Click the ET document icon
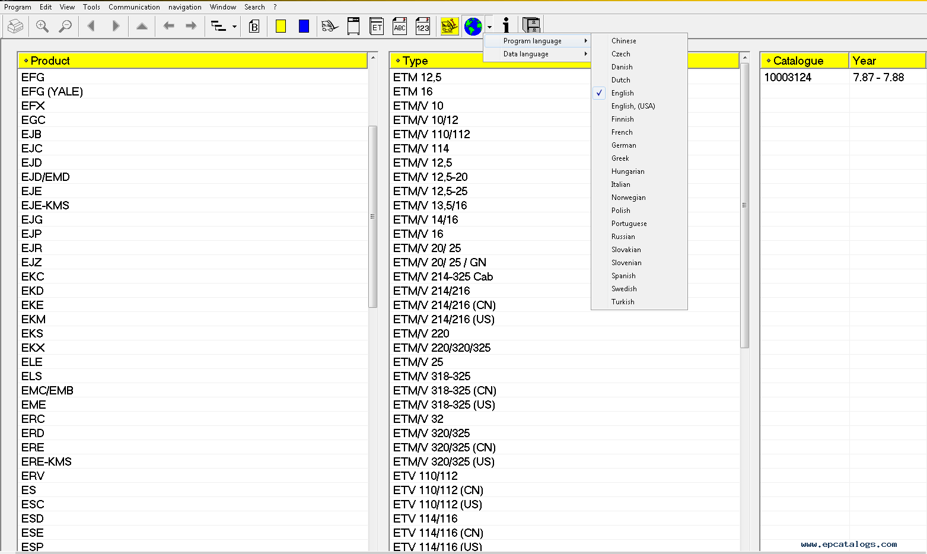 tap(377, 27)
